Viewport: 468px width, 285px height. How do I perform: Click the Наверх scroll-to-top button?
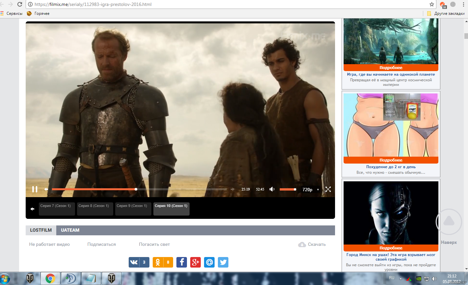click(x=449, y=227)
